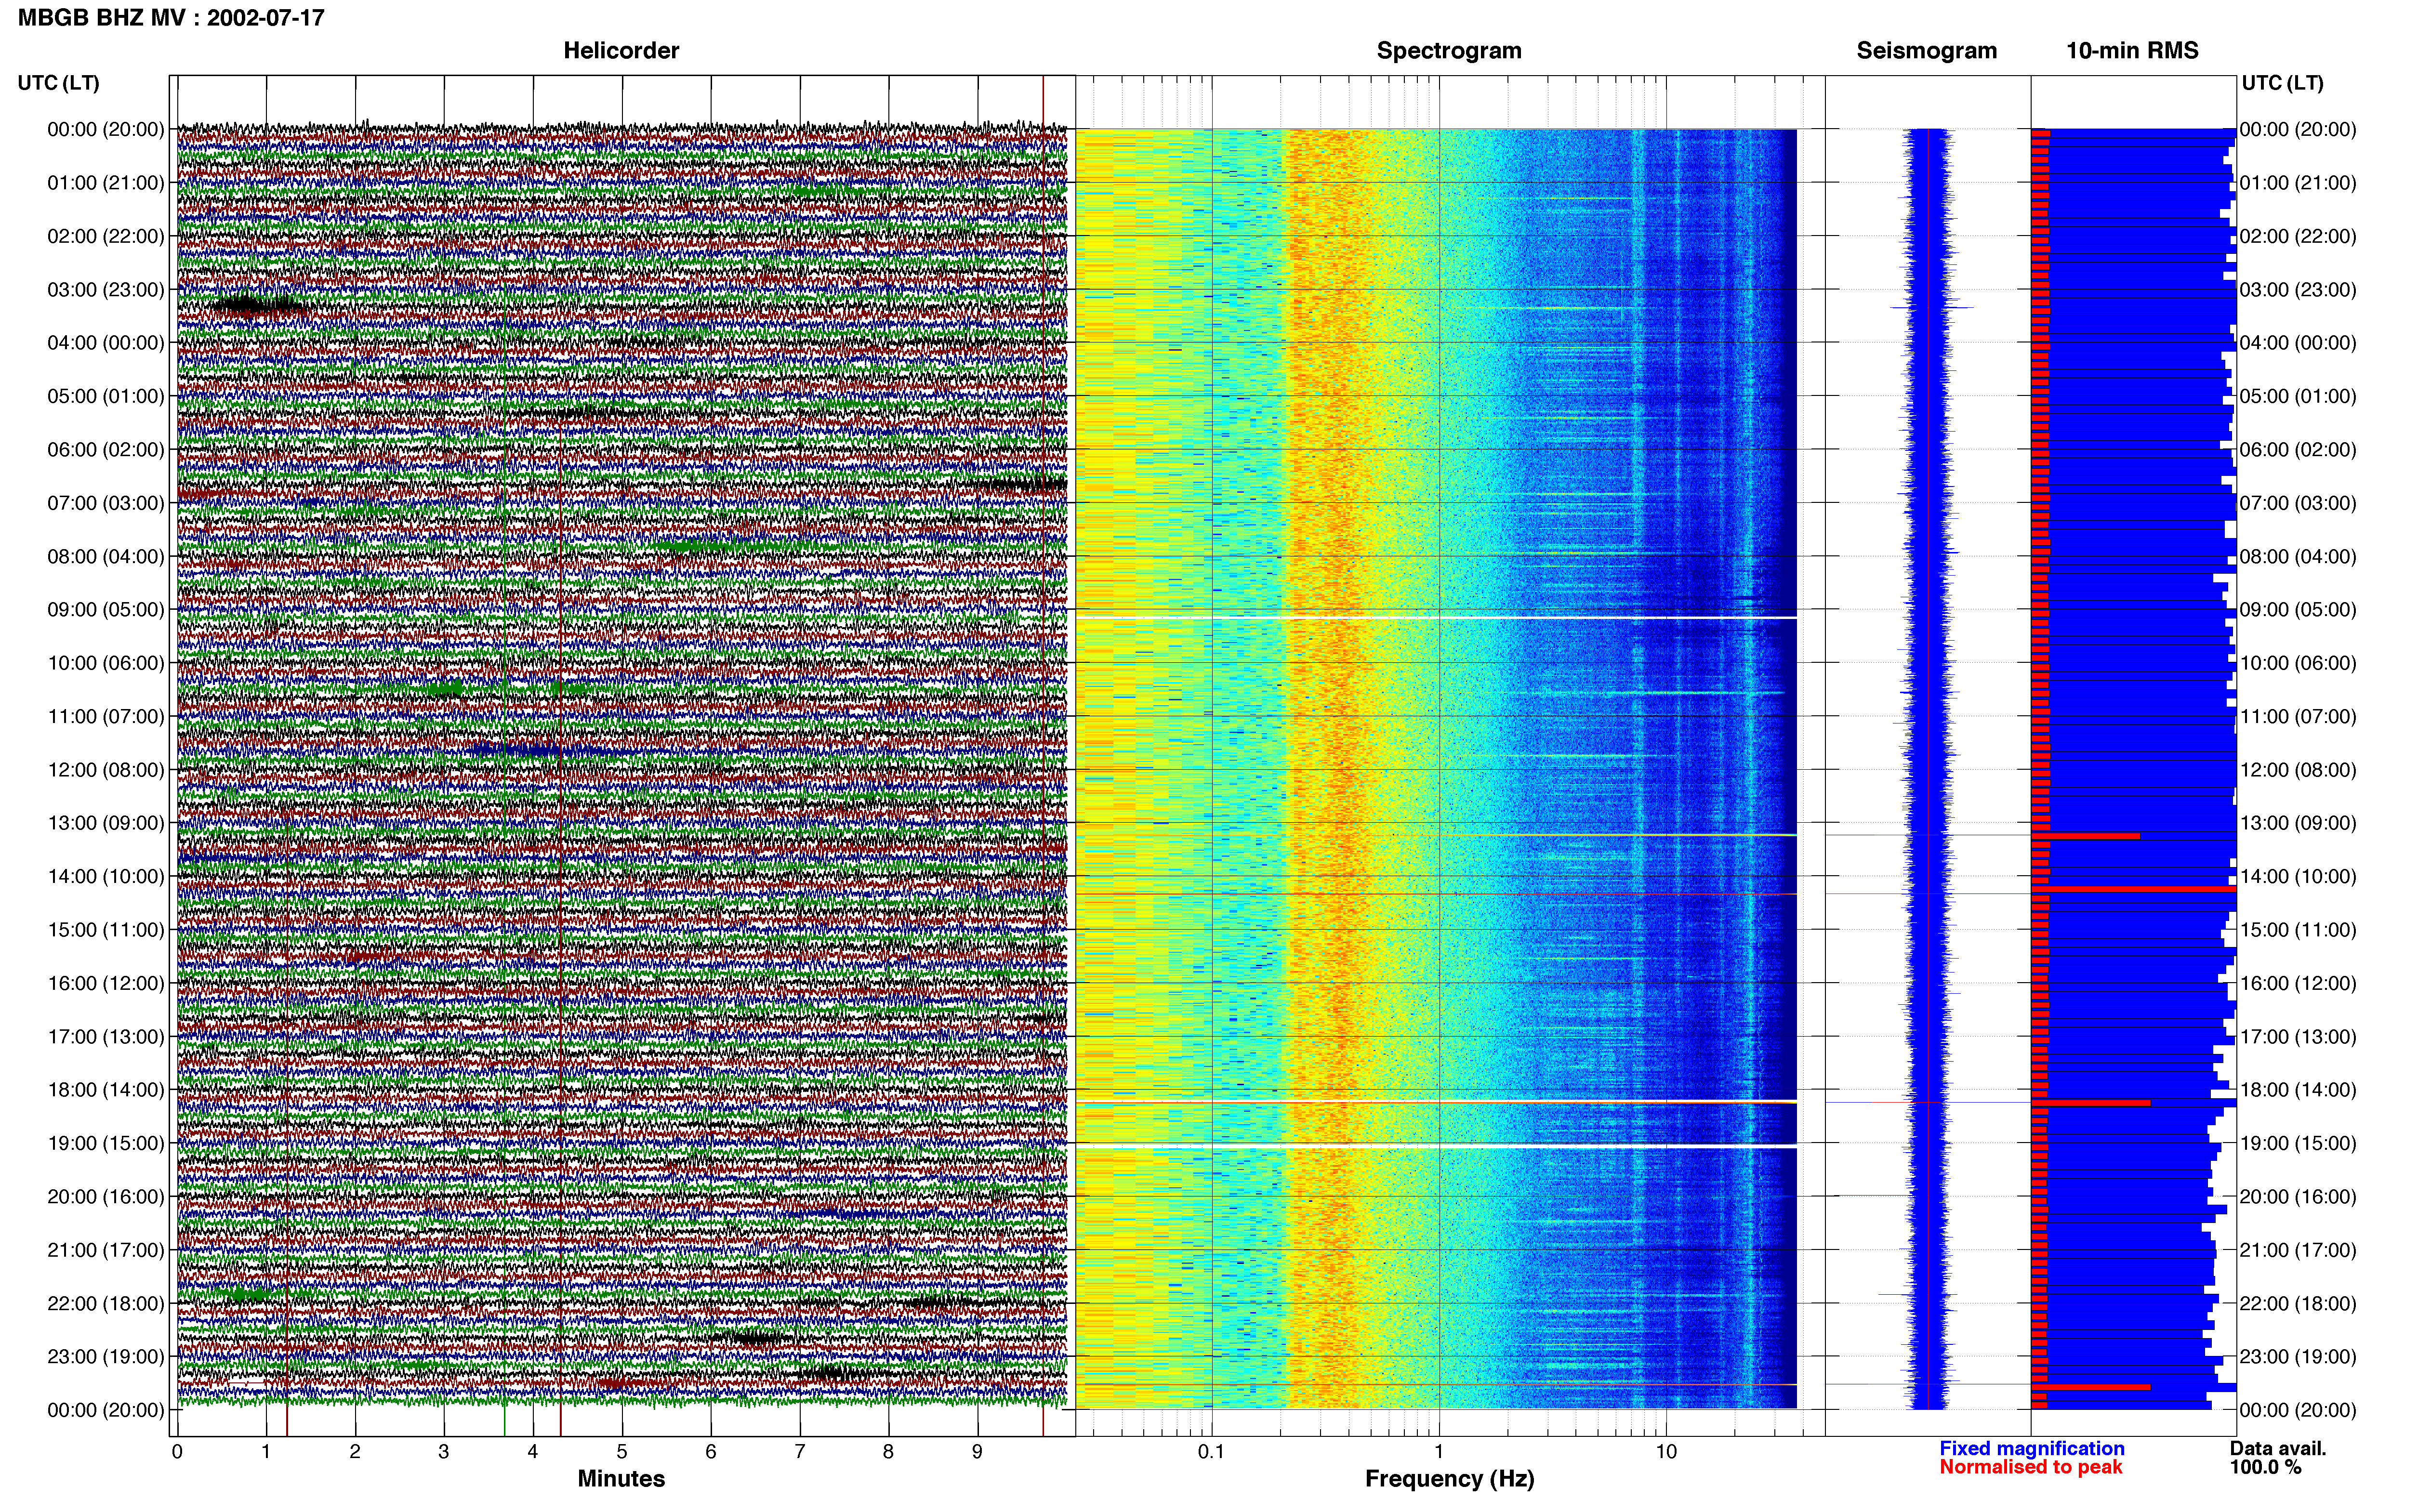
Task: Click the red RMS spike bar before 00:00 end
Action: 2090,1387
